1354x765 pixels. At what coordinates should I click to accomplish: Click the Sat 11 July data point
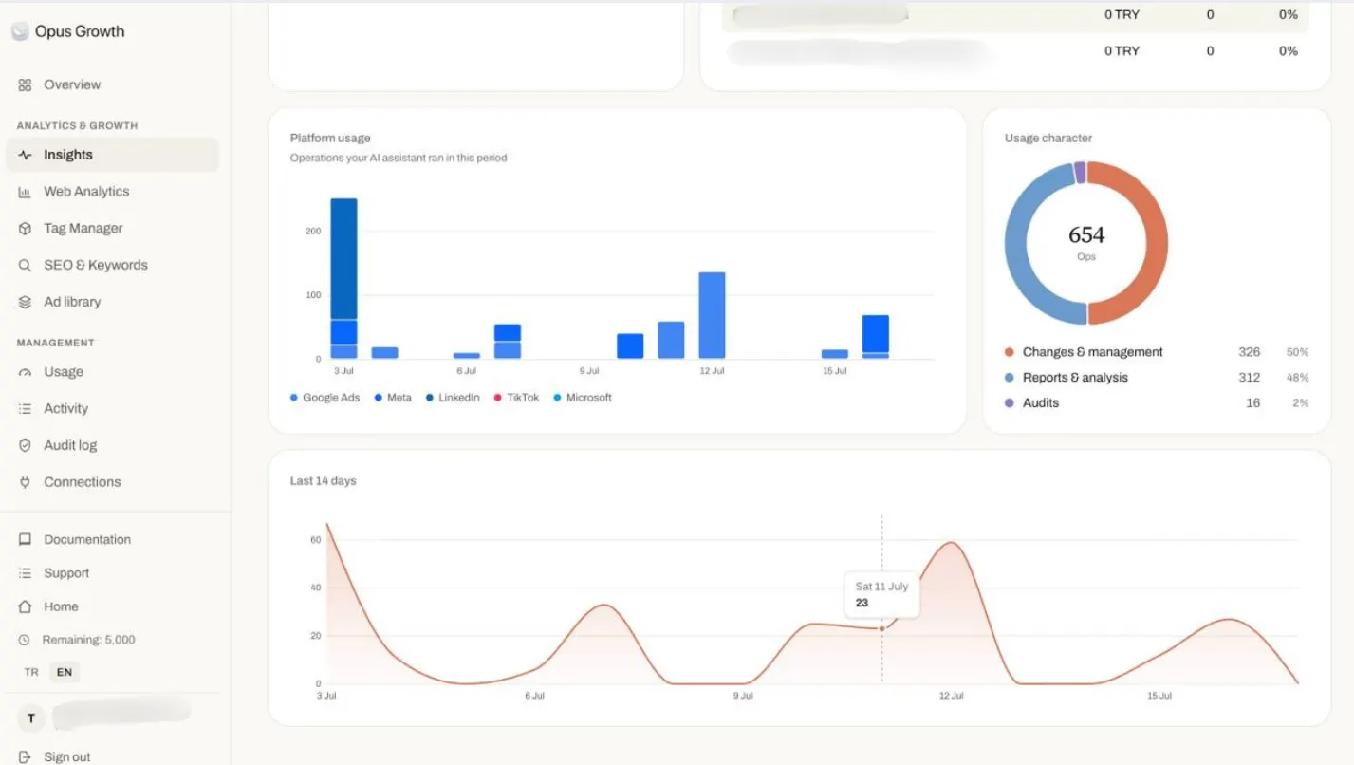click(x=881, y=628)
